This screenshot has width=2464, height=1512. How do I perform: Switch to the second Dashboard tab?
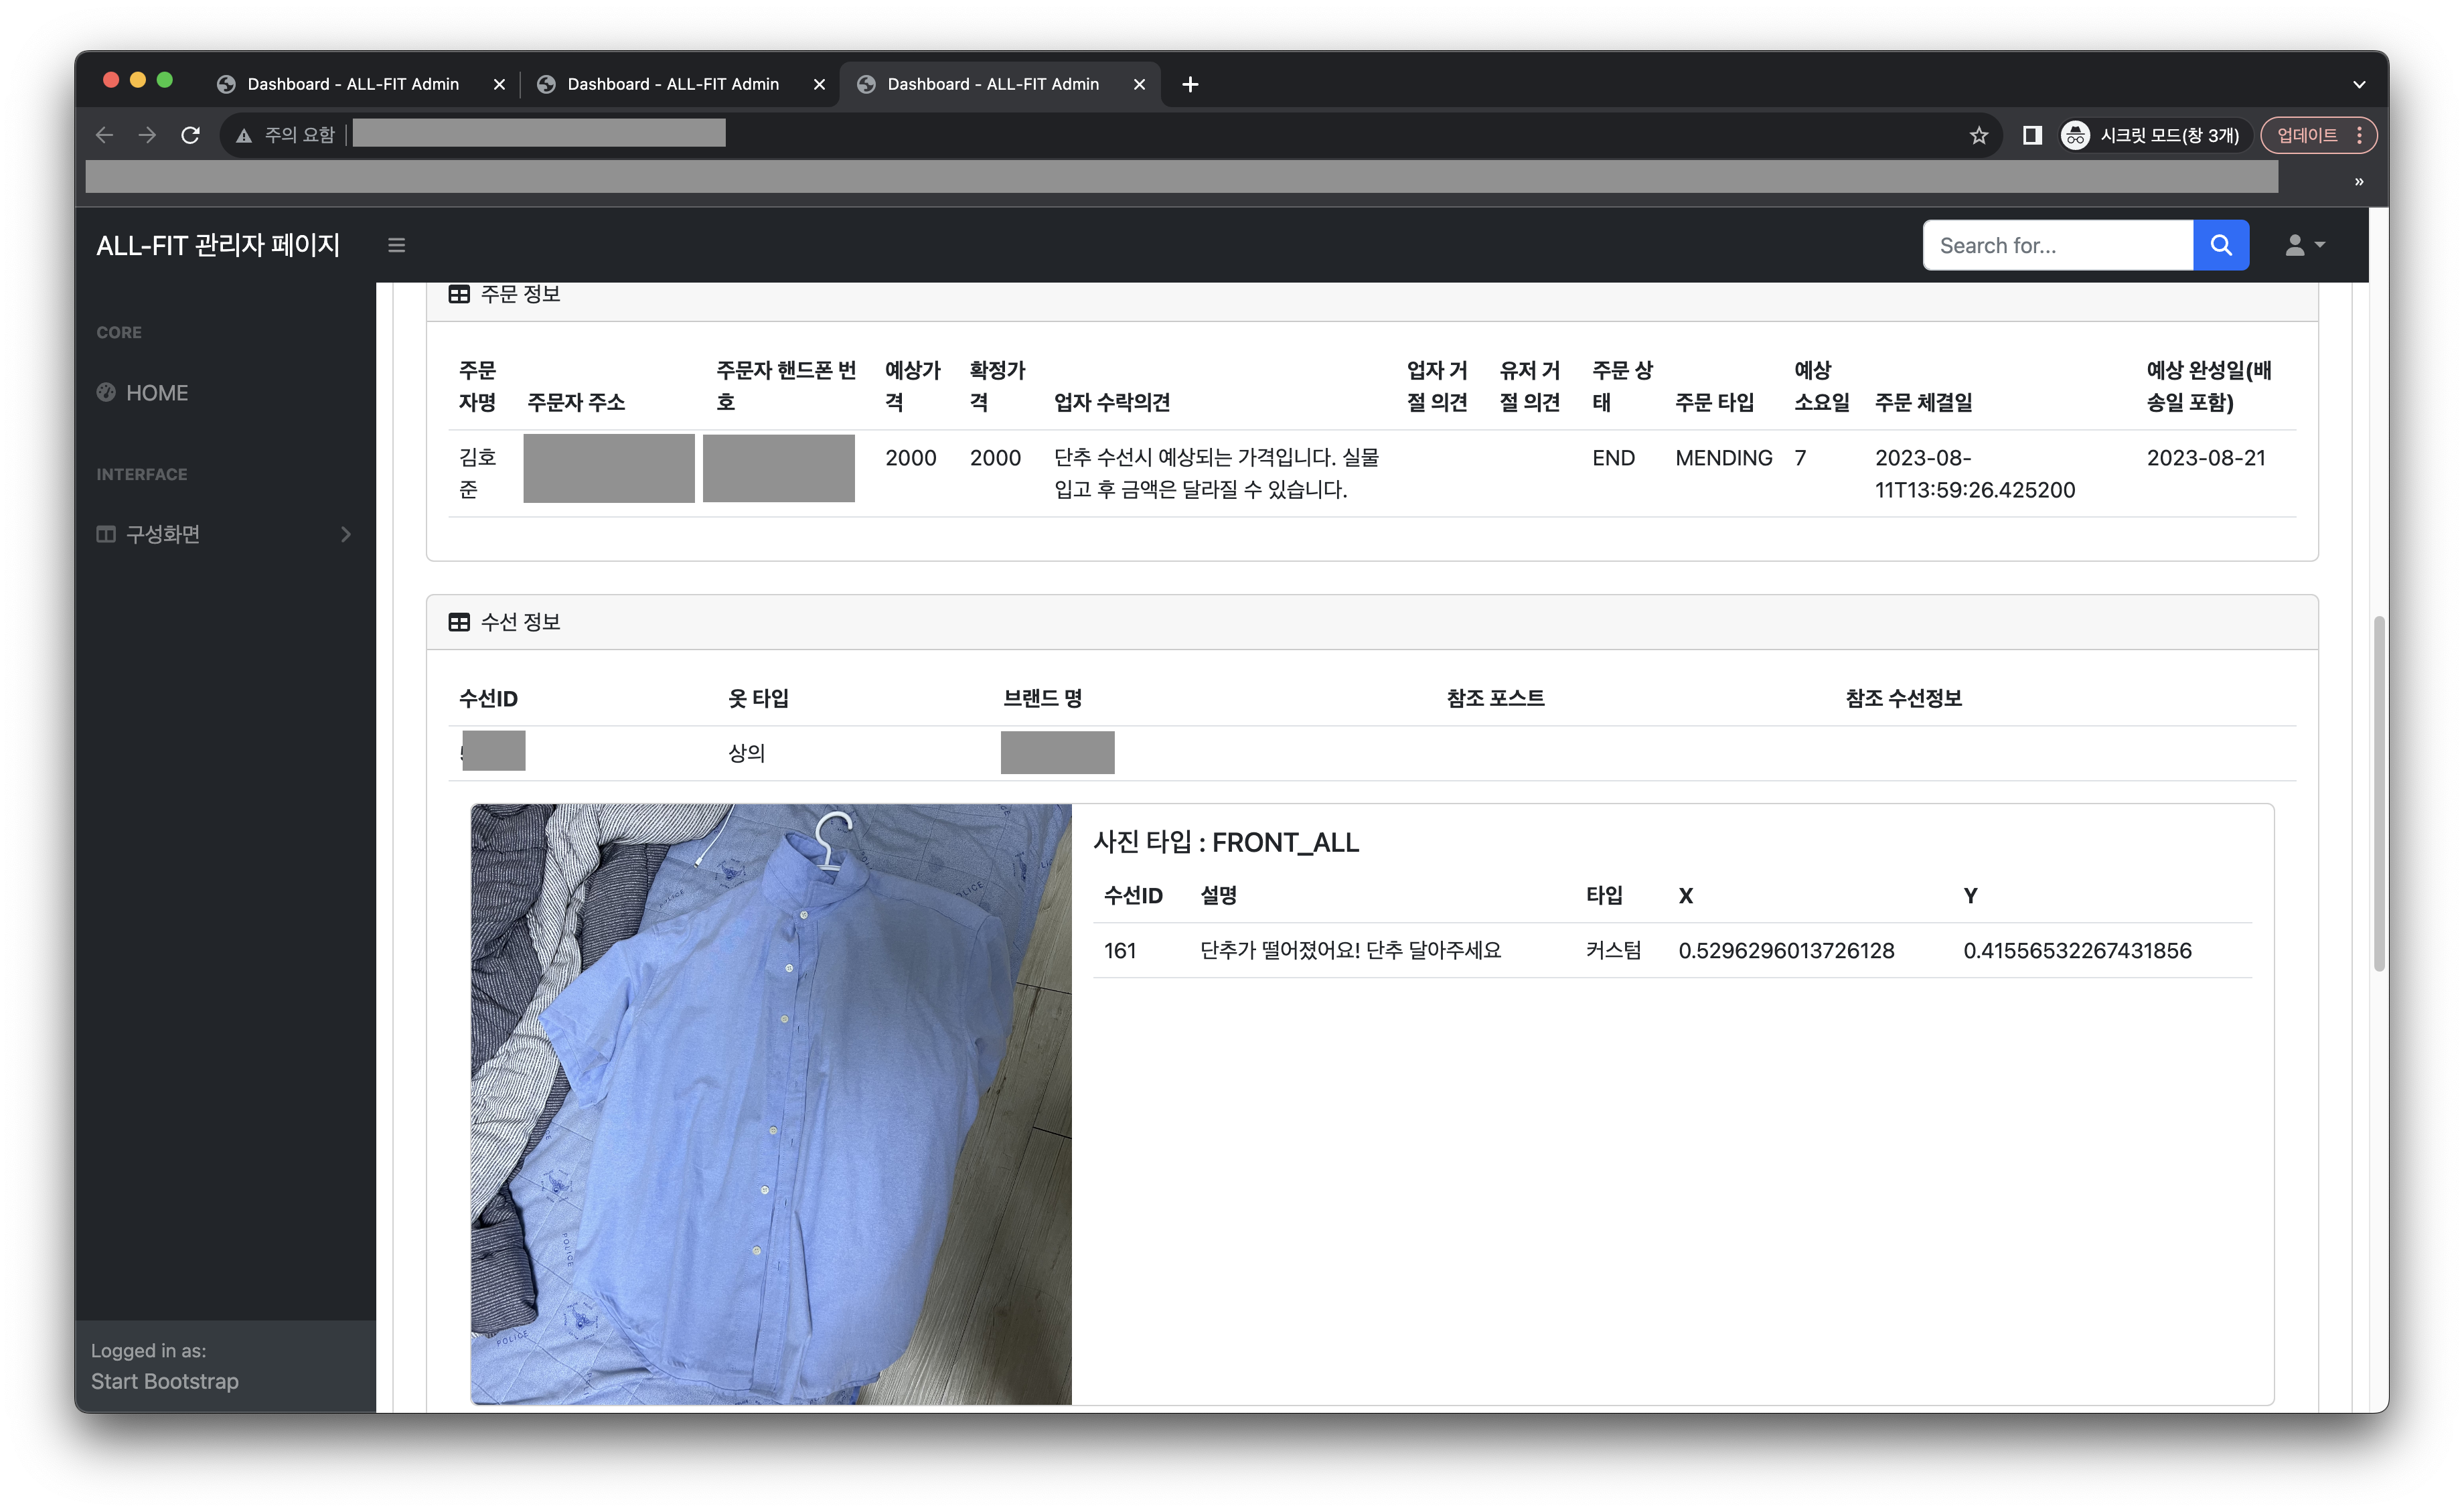click(x=672, y=84)
